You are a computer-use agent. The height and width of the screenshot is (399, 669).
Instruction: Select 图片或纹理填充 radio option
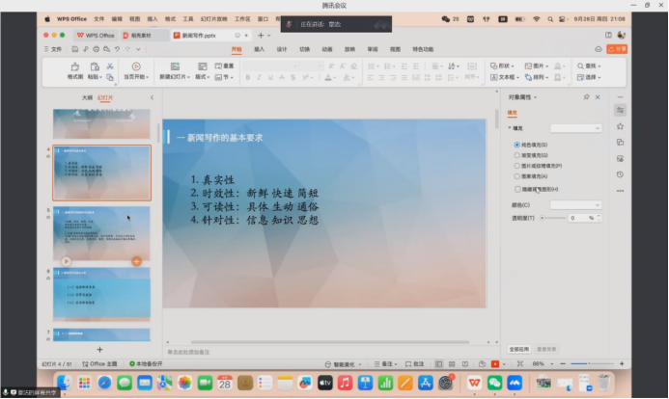[517, 166]
